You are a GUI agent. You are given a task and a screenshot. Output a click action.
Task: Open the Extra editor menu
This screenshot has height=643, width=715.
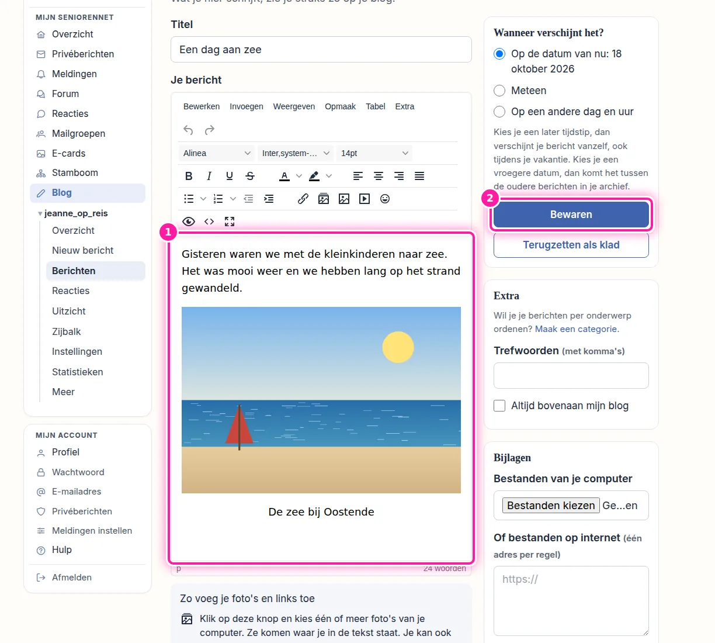(x=405, y=106)
